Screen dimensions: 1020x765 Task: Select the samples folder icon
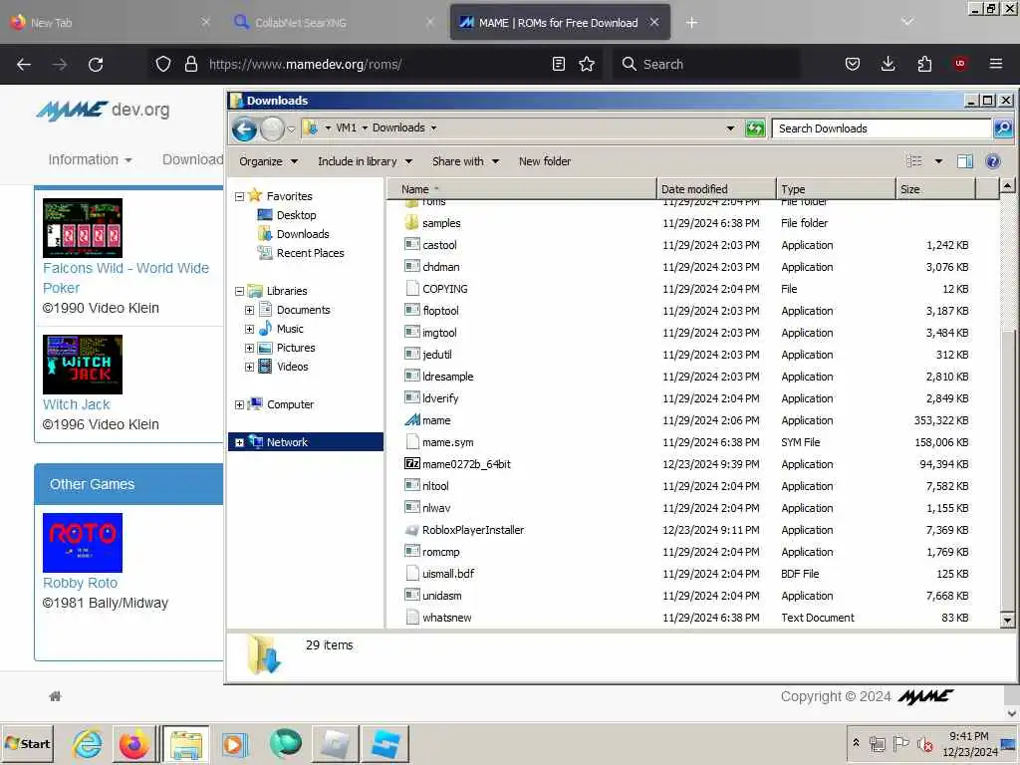[x=411, y=223]
